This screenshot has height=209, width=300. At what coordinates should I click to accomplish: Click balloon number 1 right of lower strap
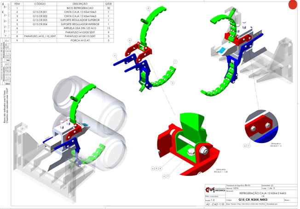(175, 61)
